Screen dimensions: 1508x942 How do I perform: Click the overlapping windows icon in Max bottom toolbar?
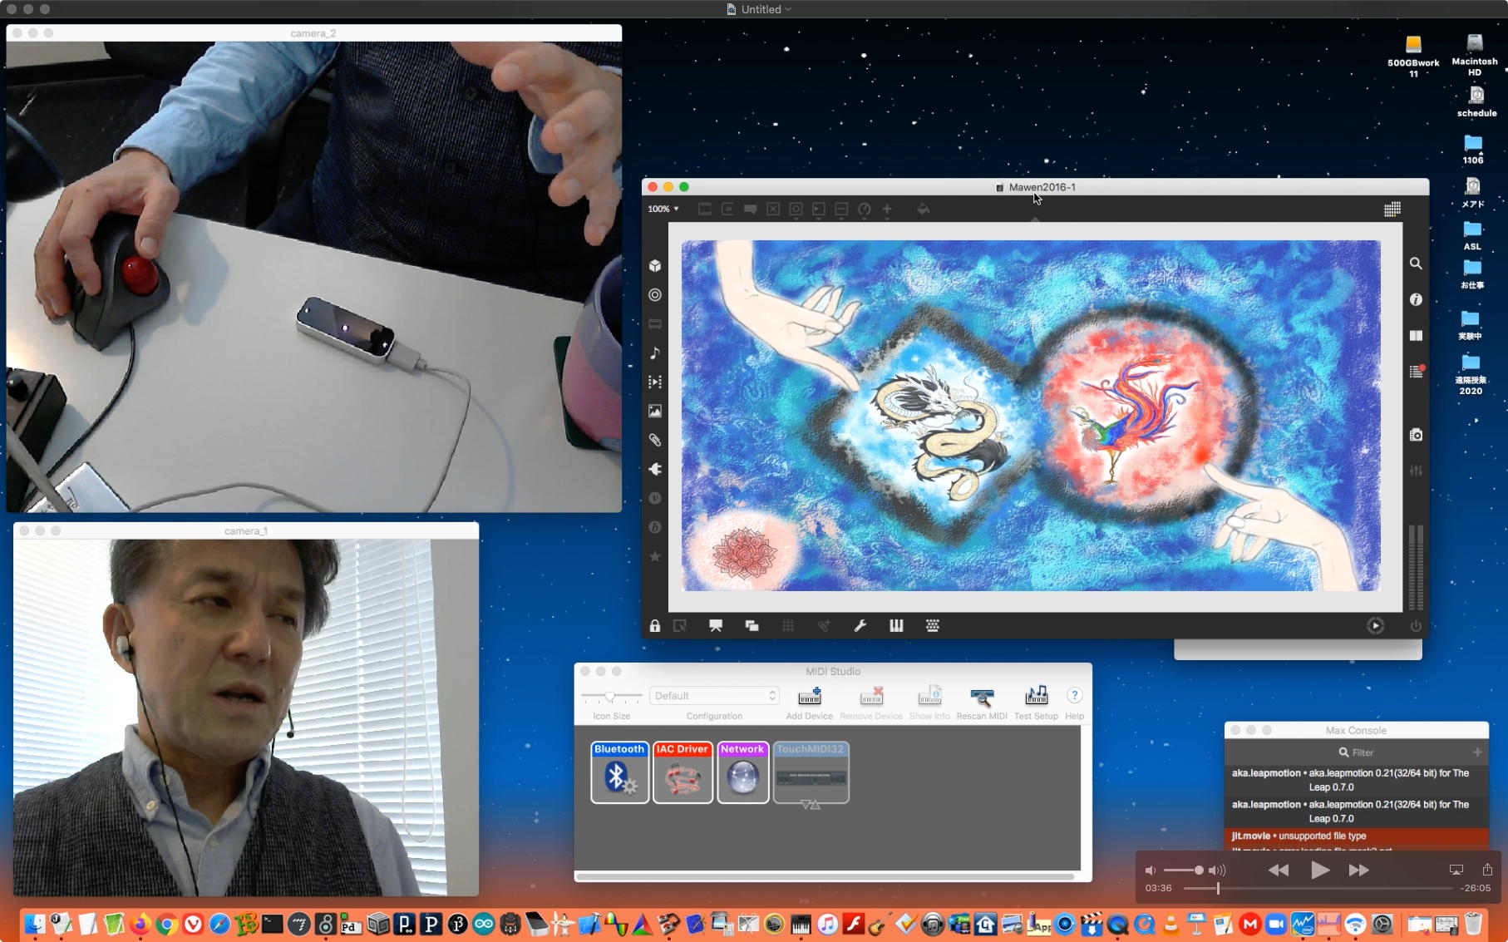pos(752,626)
